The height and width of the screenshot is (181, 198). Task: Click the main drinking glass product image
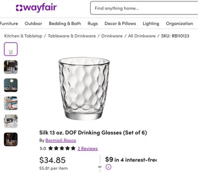pos(84,89)
